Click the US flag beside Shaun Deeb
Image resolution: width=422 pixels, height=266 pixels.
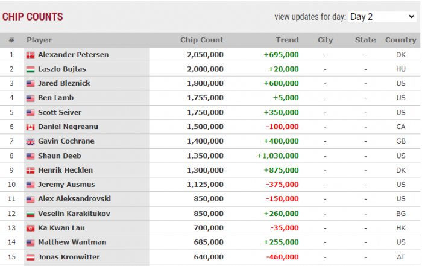click(x=30, y=156)
